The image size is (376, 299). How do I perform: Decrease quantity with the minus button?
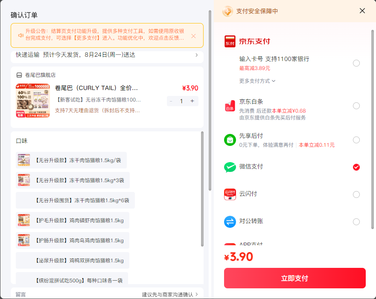(171, 101)
